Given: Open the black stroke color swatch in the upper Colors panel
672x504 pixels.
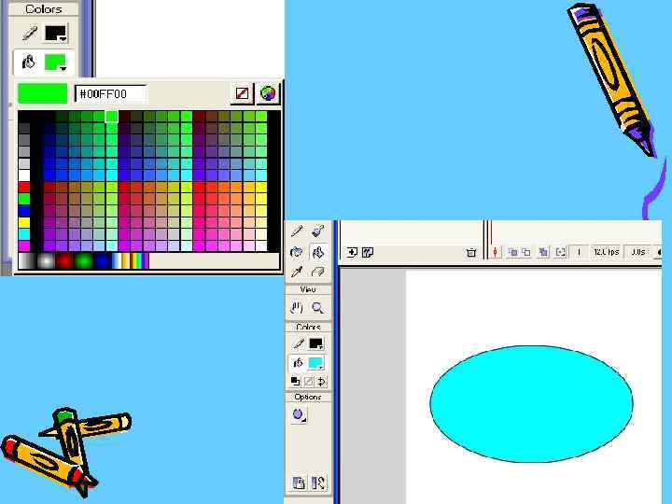Looking at the screenshot, I should tap(56, 34).
